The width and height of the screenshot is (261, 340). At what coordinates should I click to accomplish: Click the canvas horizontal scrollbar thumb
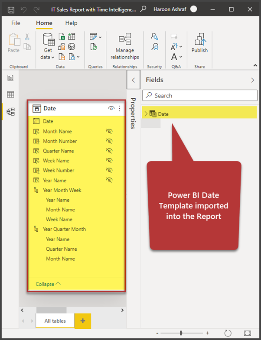[x=51, y=310]
